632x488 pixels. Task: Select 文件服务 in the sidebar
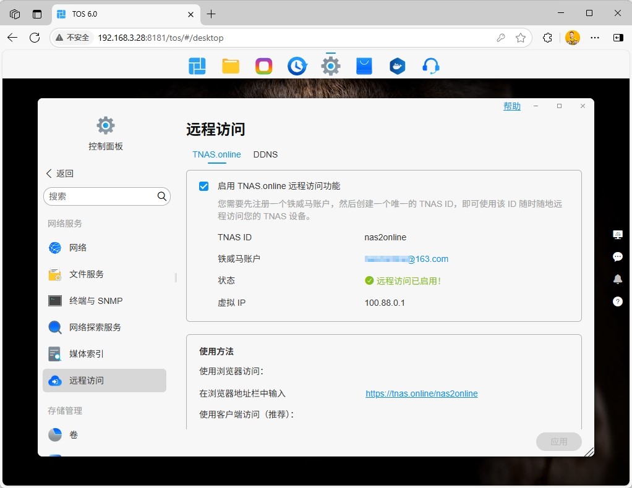105,274
